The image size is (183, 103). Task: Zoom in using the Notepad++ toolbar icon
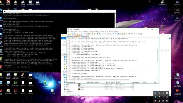(x=103, y=34)
